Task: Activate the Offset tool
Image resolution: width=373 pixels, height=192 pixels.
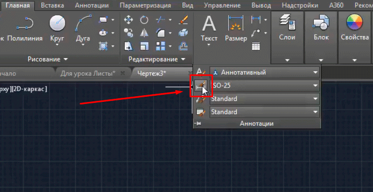Action: pyautogui.click(x=183, y=46)
